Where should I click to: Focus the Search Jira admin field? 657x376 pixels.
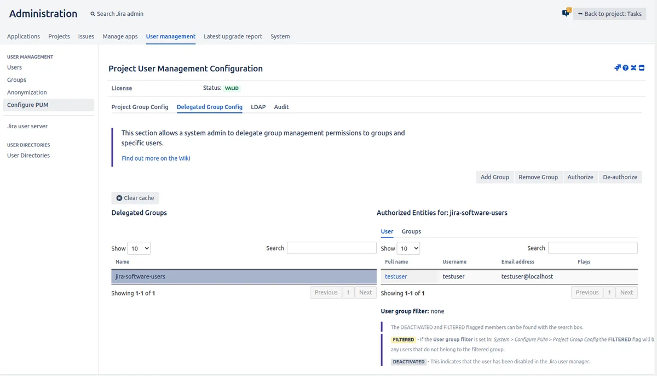click(x=120, y=14)
